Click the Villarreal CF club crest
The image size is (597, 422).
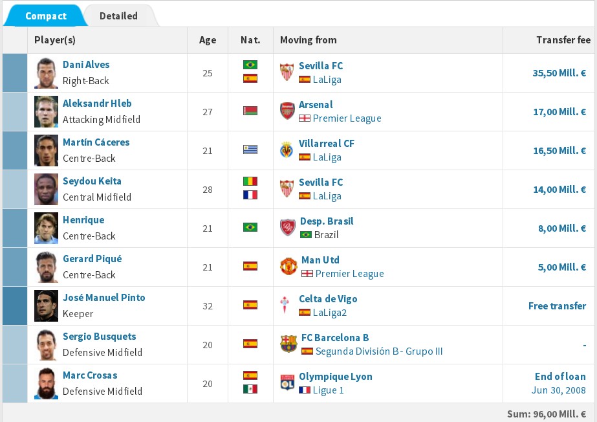(287, 150)
